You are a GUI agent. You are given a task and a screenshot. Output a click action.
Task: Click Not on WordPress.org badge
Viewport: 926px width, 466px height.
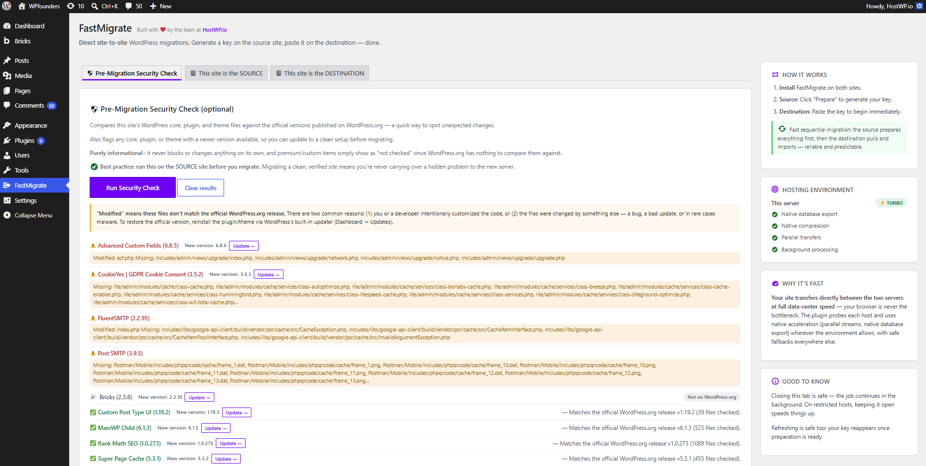click(x=712, y=397)
